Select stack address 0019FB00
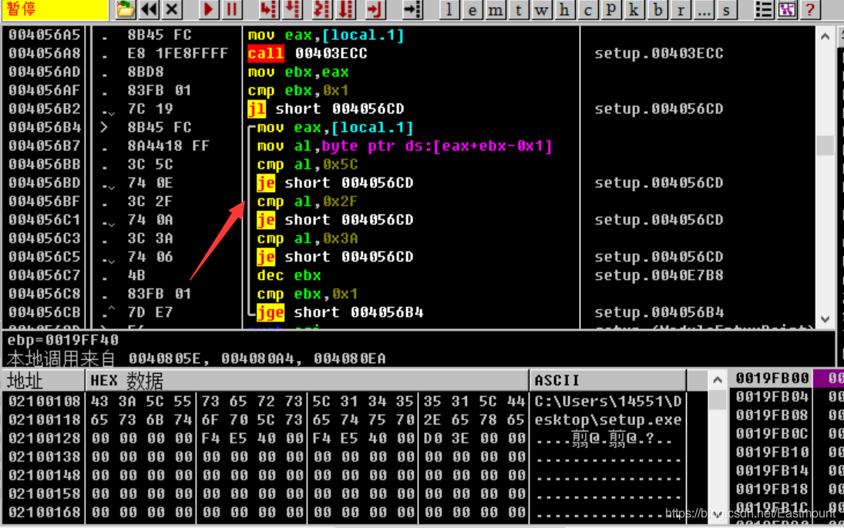Viewport: 844px width, 528px height. 772,378
